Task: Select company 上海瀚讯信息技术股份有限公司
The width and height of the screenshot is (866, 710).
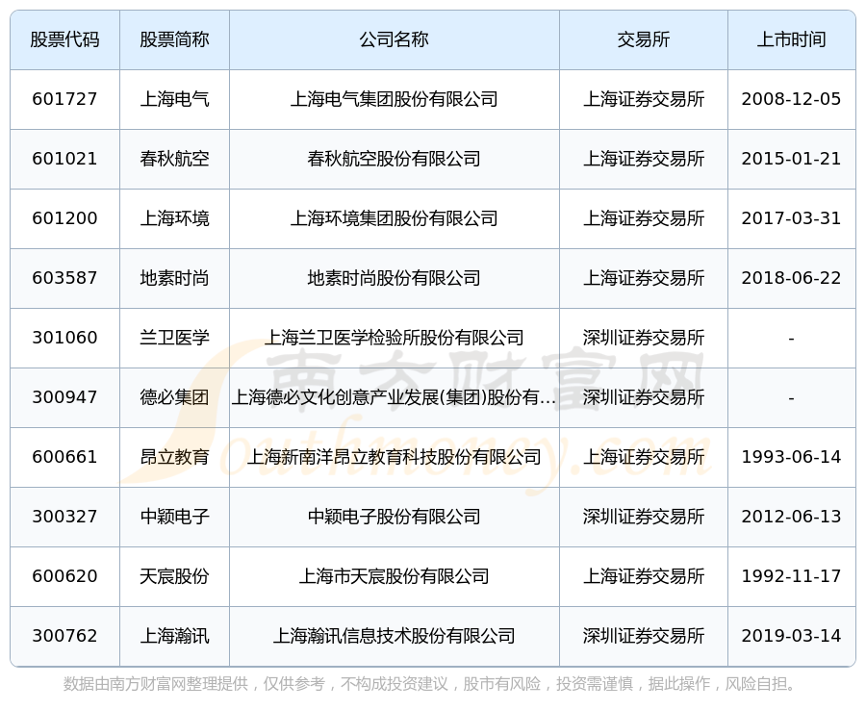Action: (x=395, y=636)
